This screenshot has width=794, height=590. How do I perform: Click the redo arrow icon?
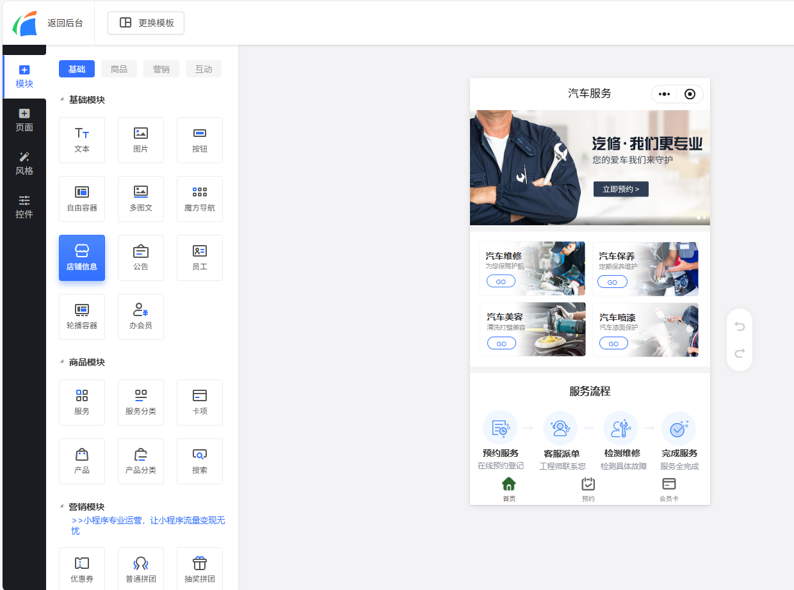pos(740,353)
